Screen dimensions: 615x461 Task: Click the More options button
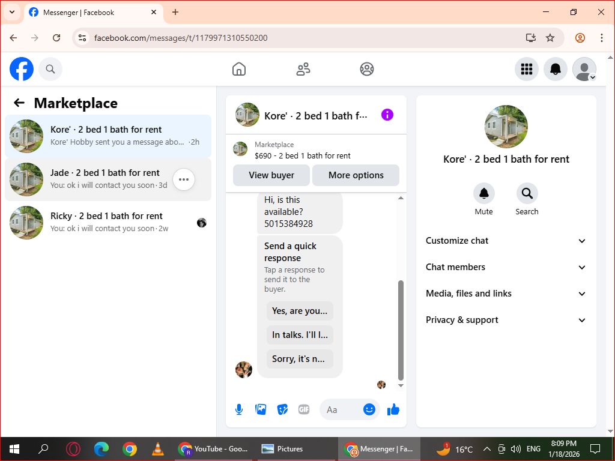pyautogui.click(x=356, y=175)
